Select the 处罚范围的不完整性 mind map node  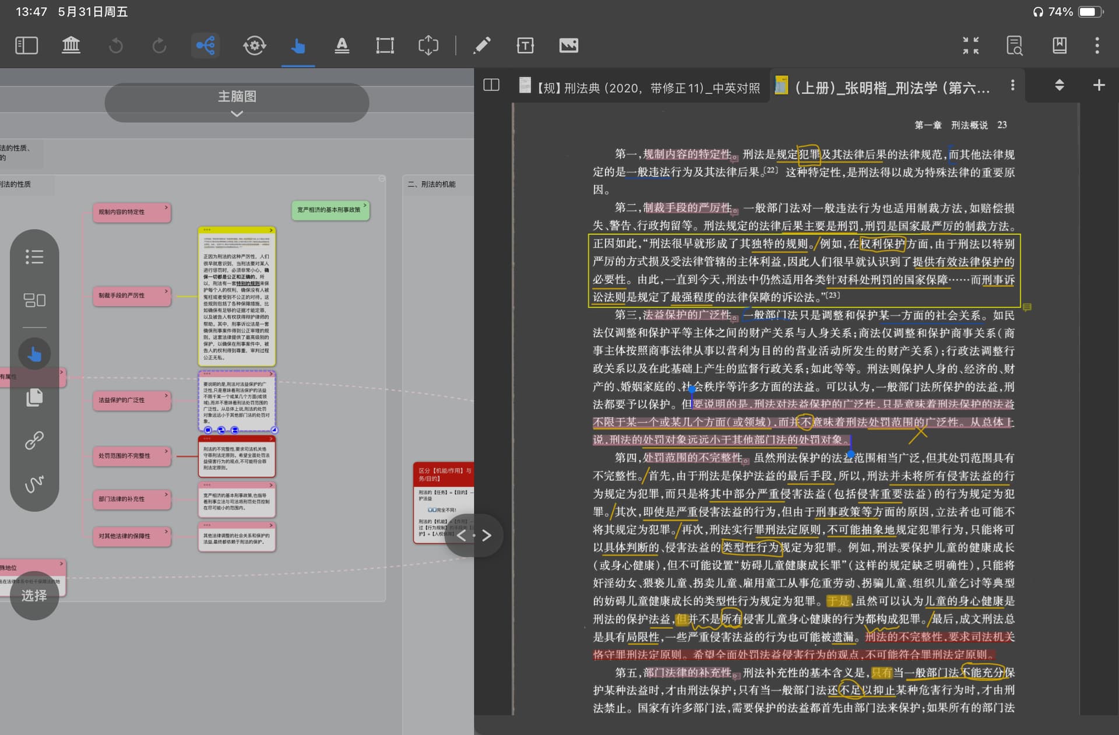(x=132, y=456)
